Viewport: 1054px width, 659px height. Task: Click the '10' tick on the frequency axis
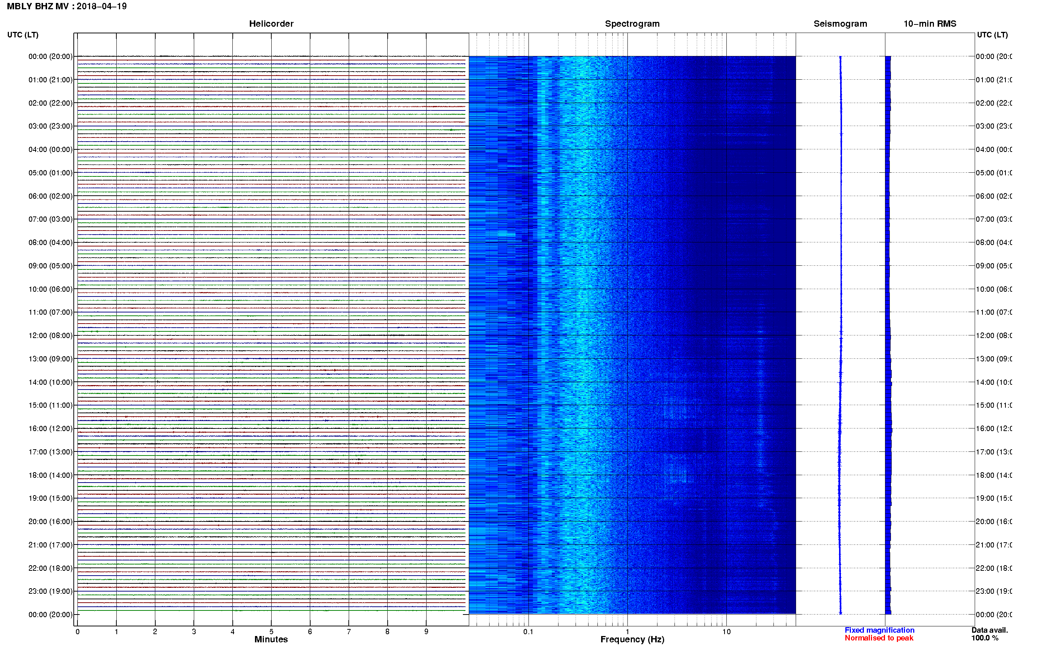[x=726, y=632]
